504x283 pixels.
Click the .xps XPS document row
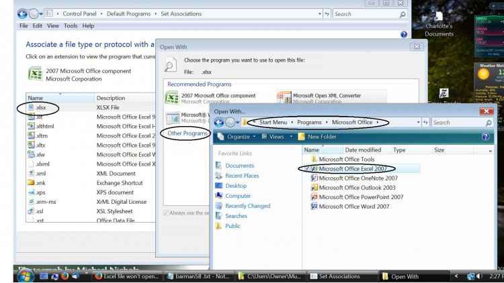tap(91, 192)
